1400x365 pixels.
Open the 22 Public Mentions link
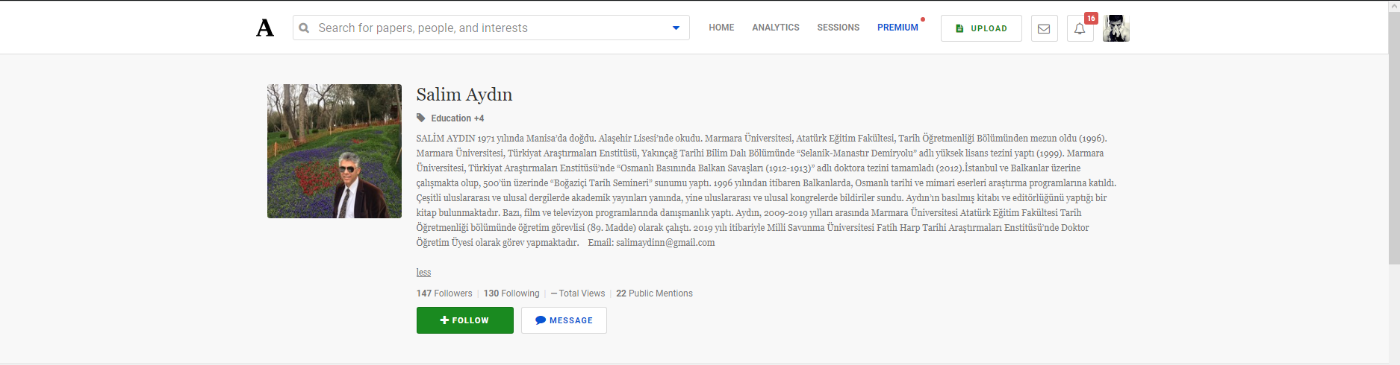point(654,293)
